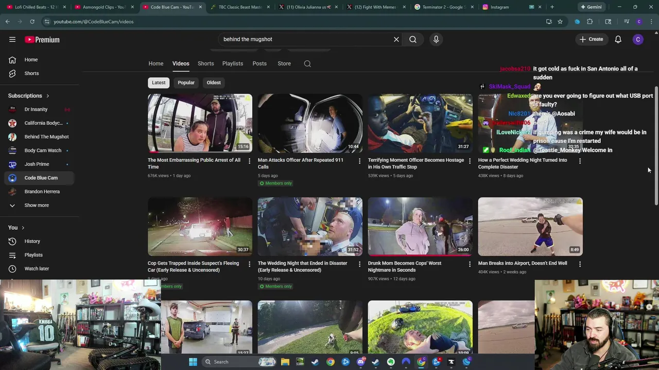Click the install app icon in address bar
The image size is (659, 370).
pos(549,22)
